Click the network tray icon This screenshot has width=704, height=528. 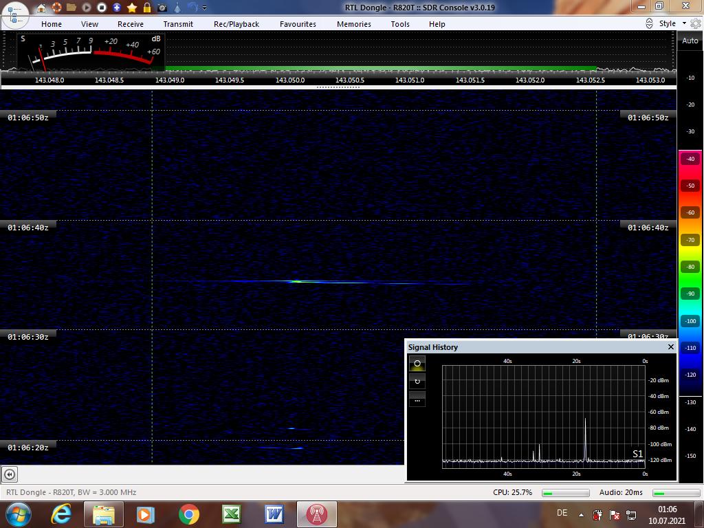pyautogui.click(x=631, y=515)
